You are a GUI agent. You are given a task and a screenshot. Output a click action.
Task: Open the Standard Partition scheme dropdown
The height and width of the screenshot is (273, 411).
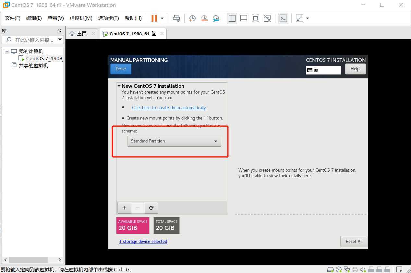[174, 141]
